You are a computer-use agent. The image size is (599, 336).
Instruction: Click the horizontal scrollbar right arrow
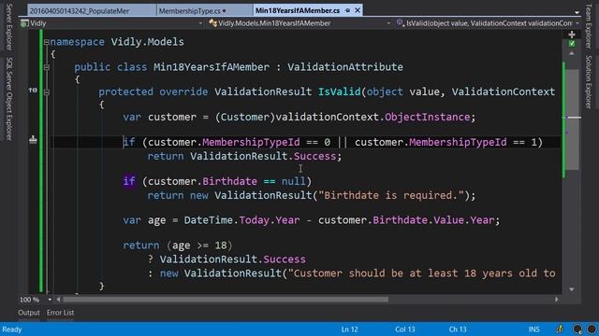tap(557, 300)
